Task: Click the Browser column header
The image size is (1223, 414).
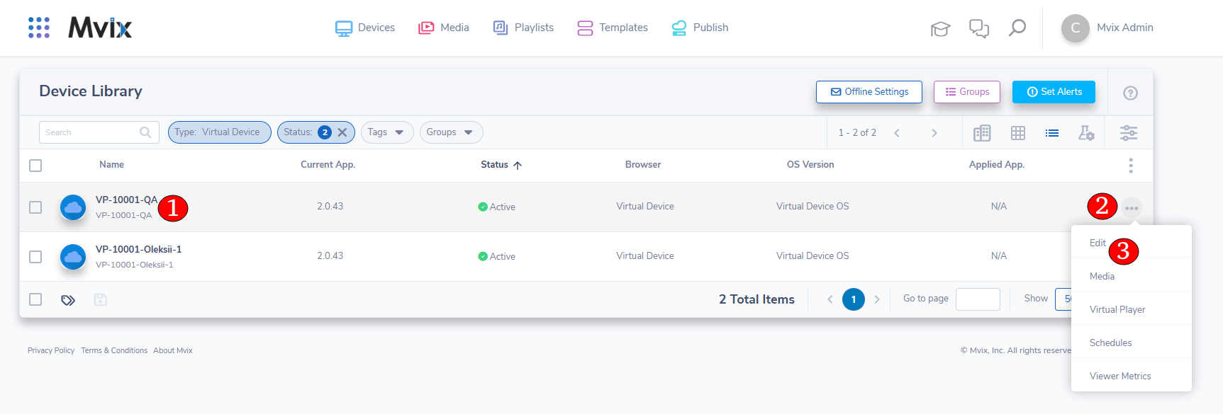Action: [643, 164]
